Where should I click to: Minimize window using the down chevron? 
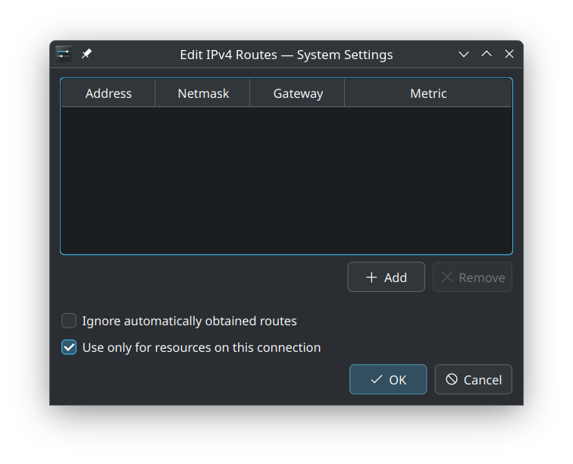pos(464,55)
